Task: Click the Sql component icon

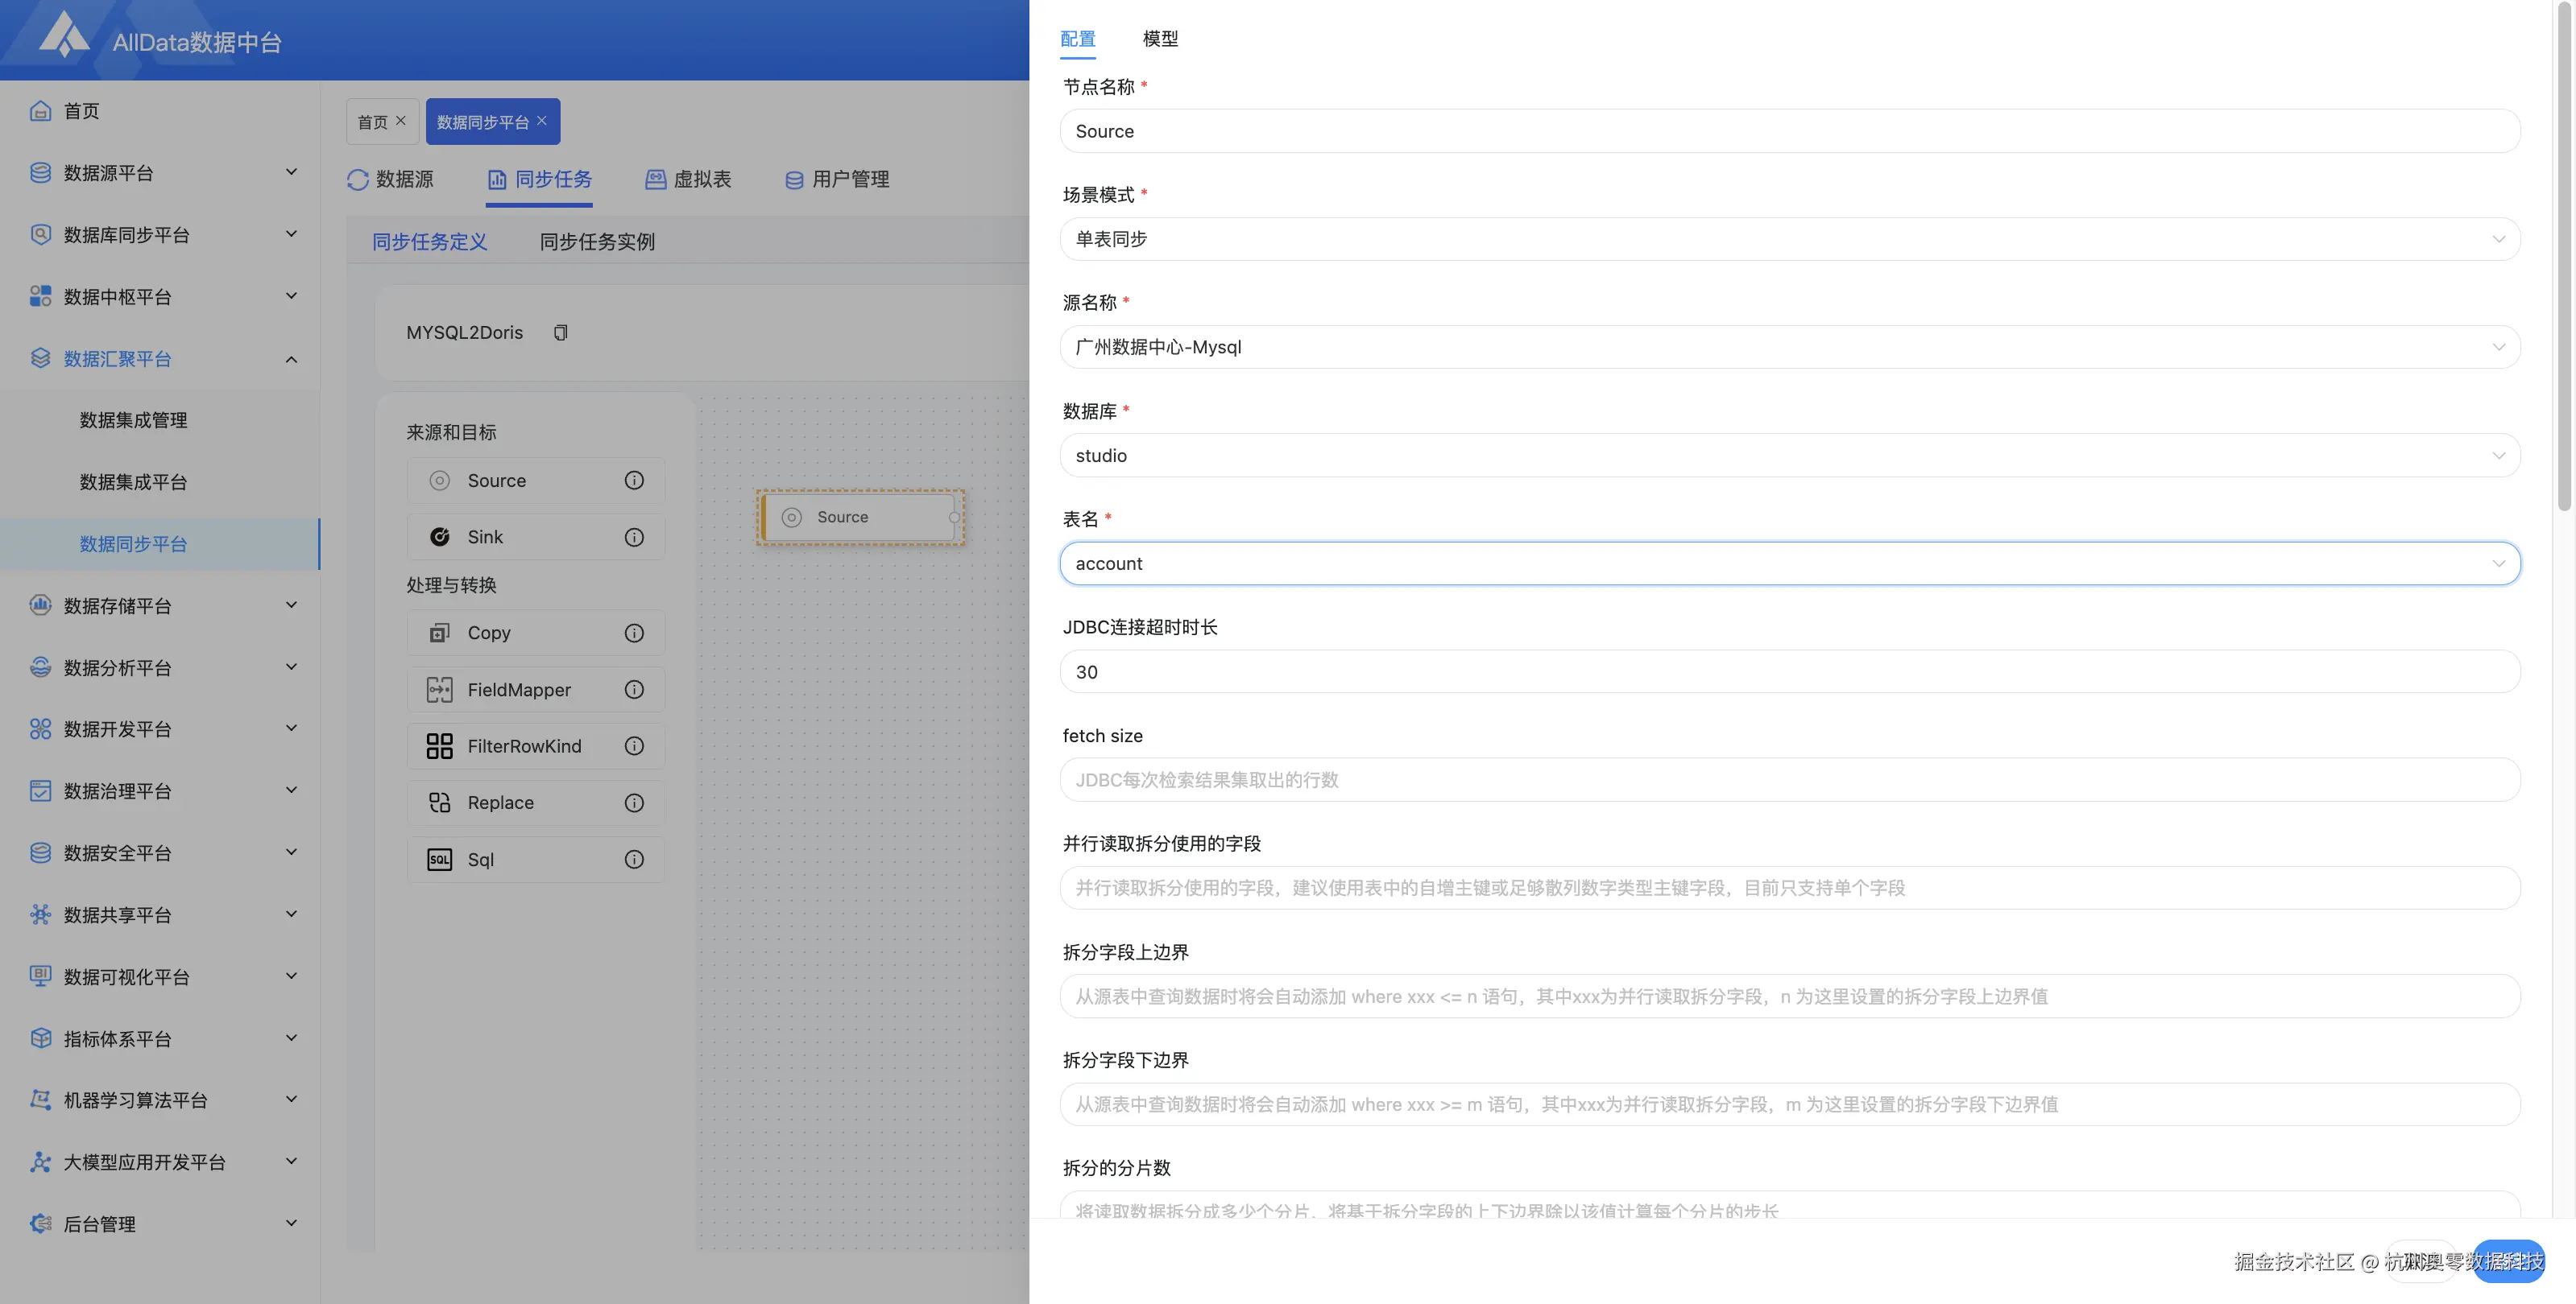Action: coord(439,860)
